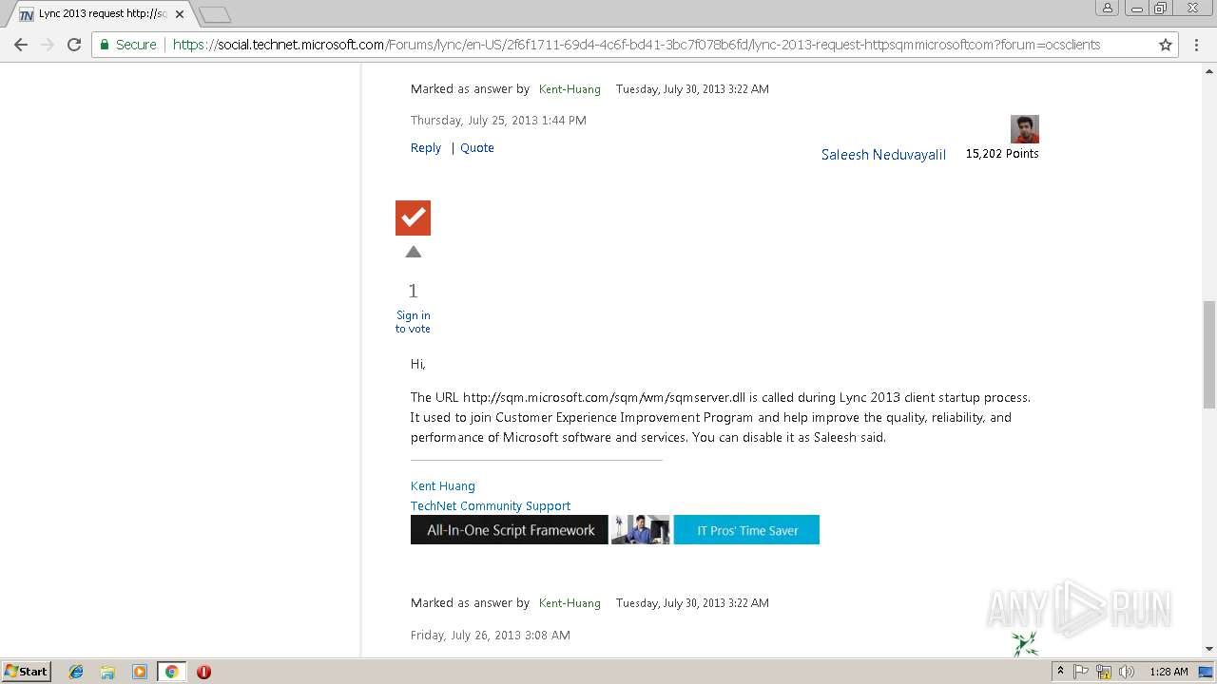Click Thursday, July 25, 2013 1:44 PM date
1217x684 pixels.
498,121
